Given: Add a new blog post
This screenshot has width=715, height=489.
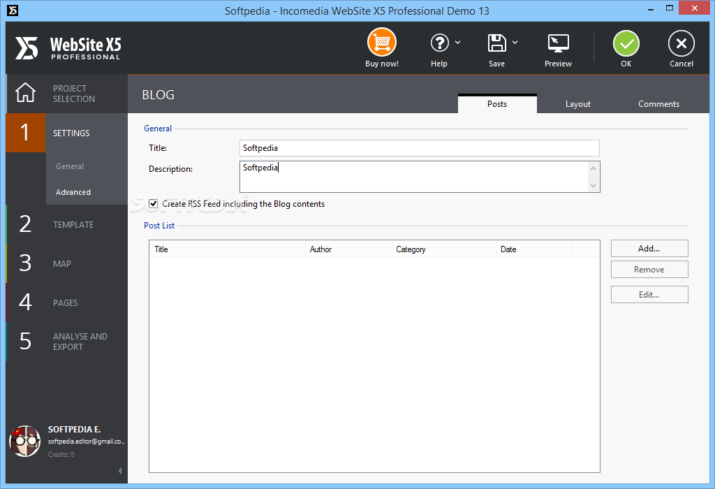Looking at the screenshot, I should tap(649, 249).
